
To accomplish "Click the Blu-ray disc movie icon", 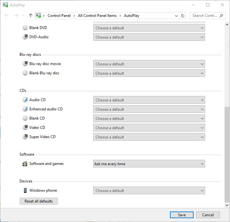I will tap(25, 64).
